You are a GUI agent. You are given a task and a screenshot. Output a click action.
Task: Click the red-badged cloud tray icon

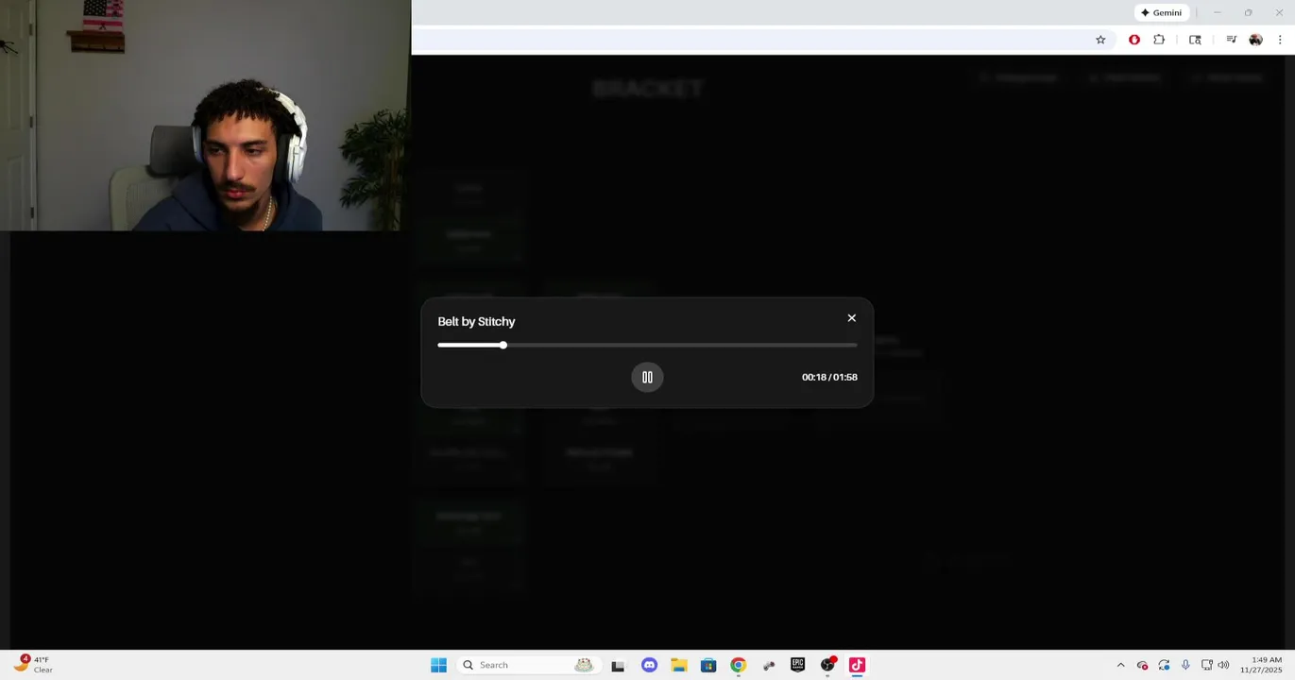tap(1142, 665)
